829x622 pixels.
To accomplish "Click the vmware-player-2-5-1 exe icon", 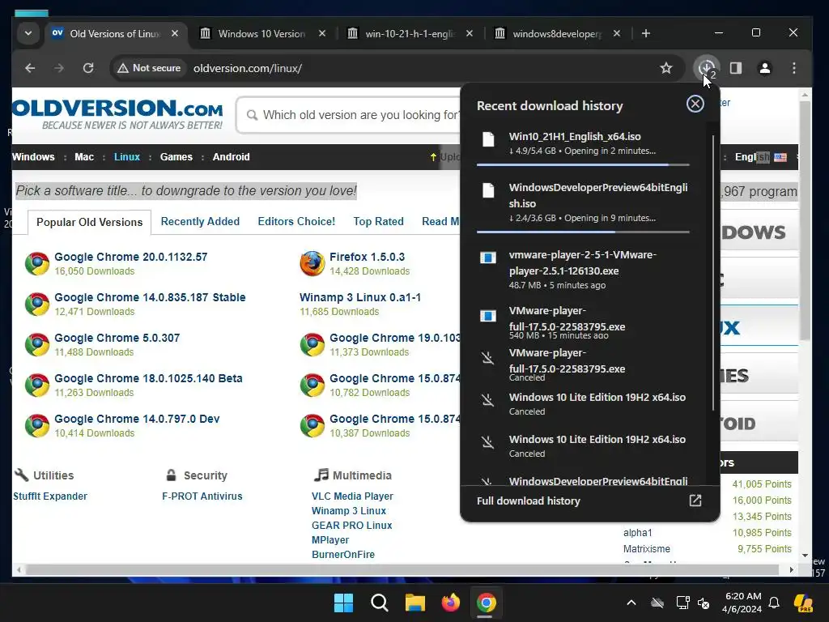I will [x=488, y=258].
